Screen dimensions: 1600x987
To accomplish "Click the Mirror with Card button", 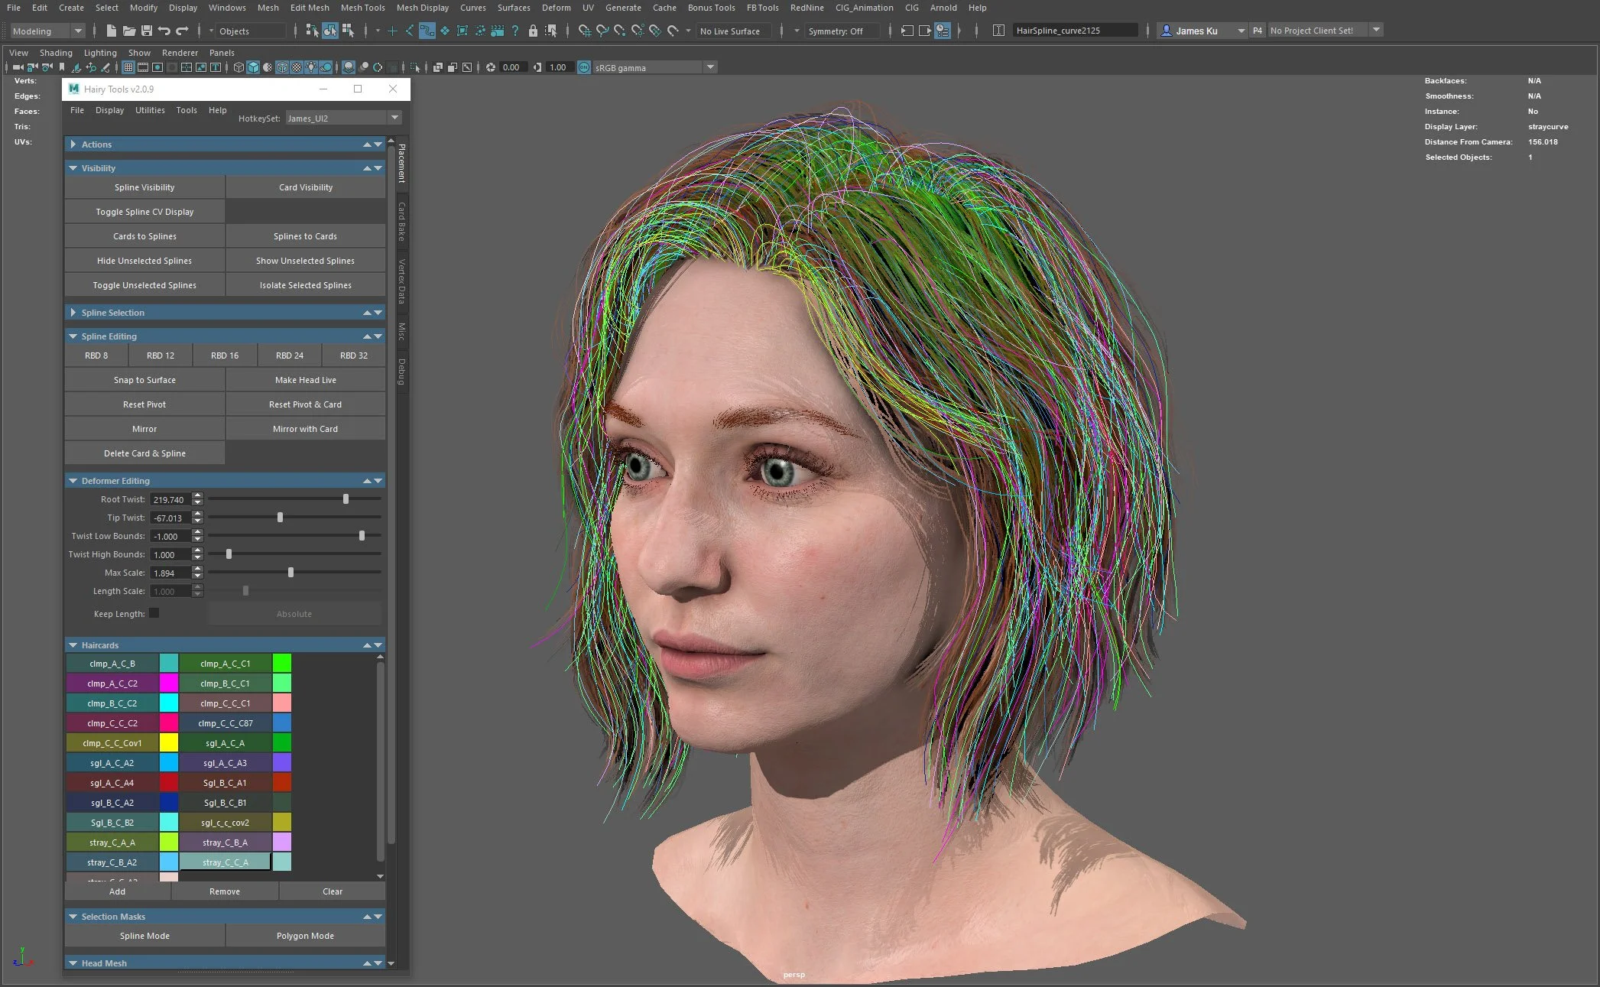I will coord(305,429).
